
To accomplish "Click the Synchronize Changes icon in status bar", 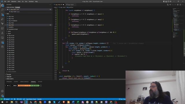I will 12,99.
